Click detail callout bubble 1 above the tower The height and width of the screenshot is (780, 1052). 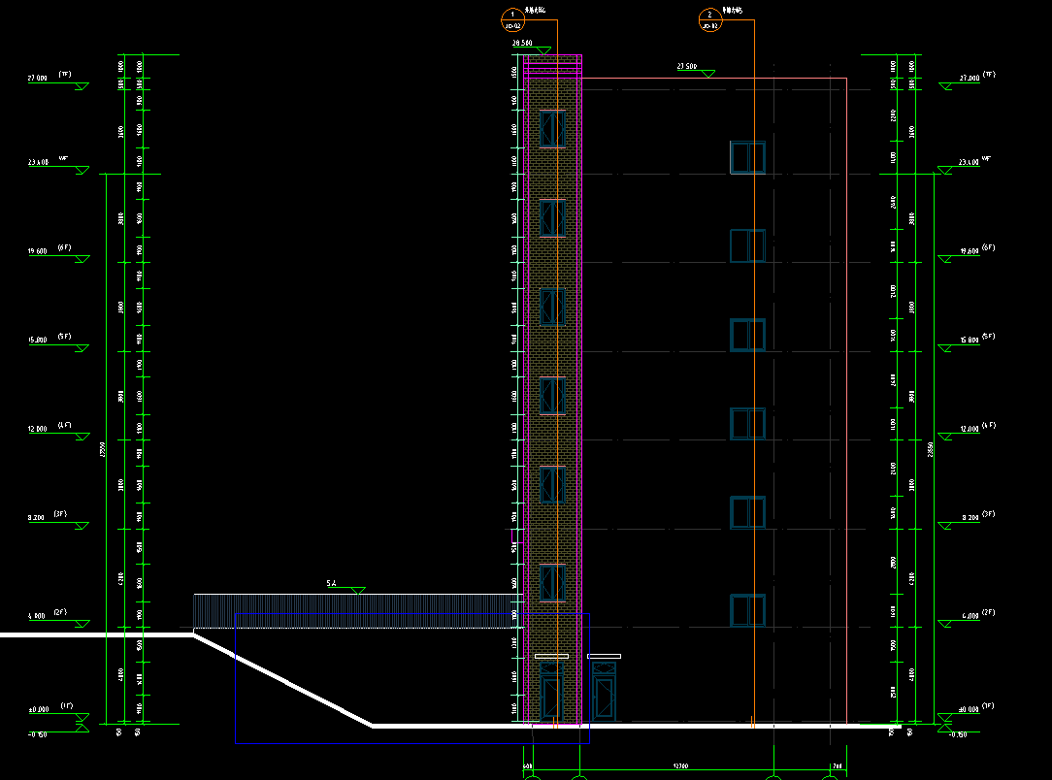tap(511, 18)
